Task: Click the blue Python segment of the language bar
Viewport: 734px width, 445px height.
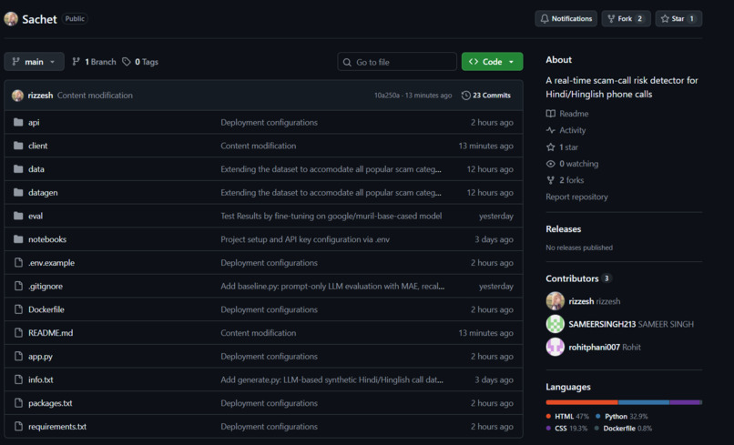Action: (644, 402)
